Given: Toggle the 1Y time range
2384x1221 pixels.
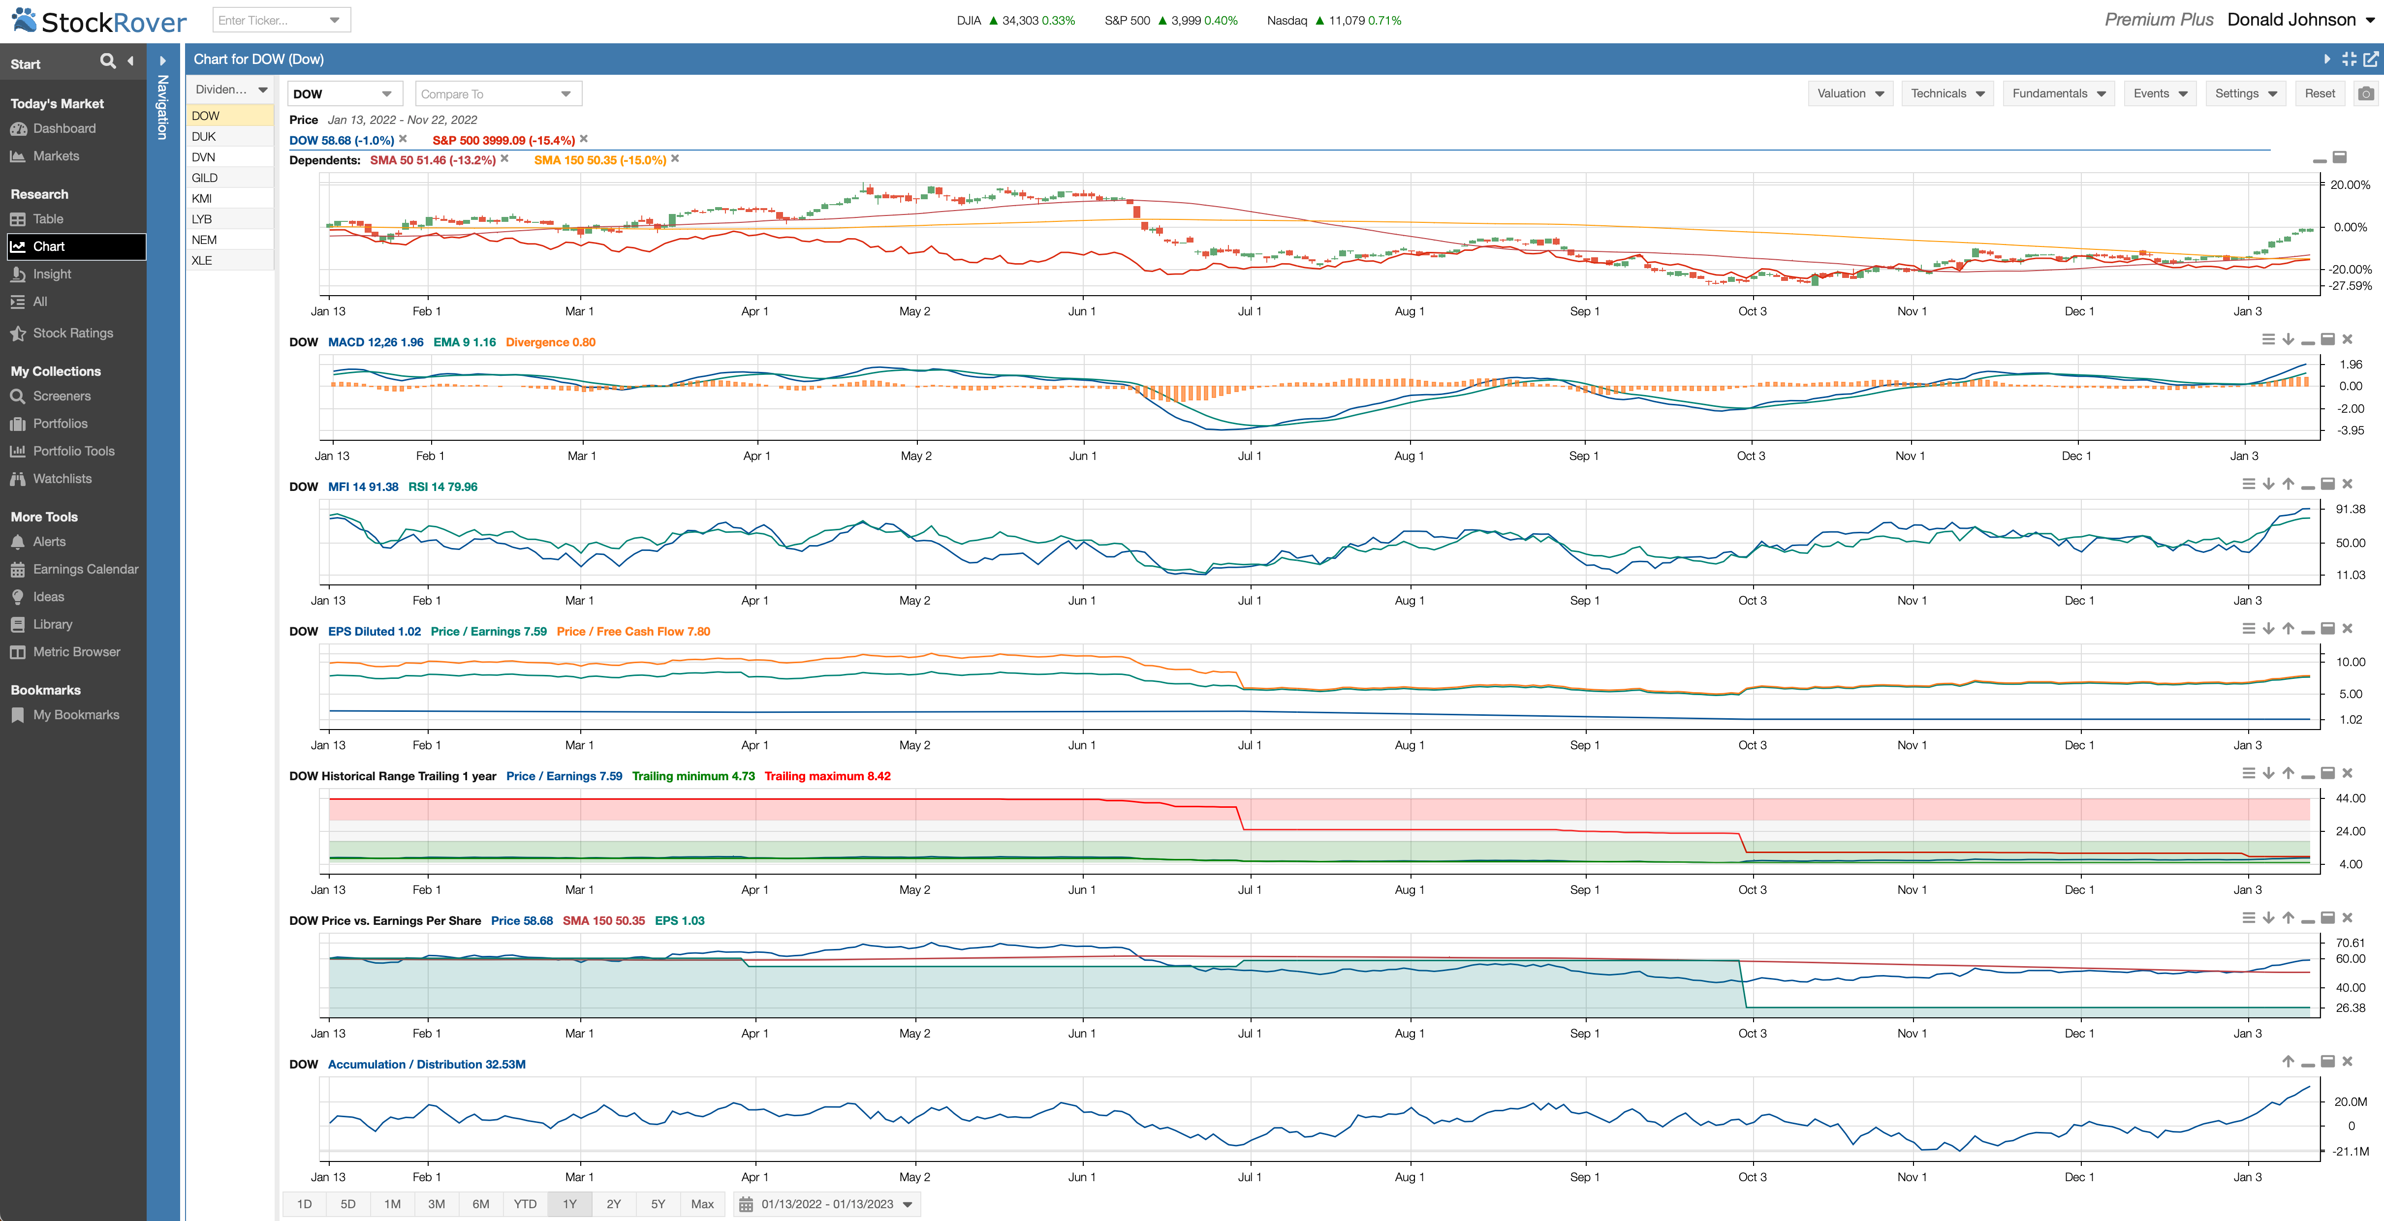Looking at the screenshot, I should click(x=569, y=1204).
